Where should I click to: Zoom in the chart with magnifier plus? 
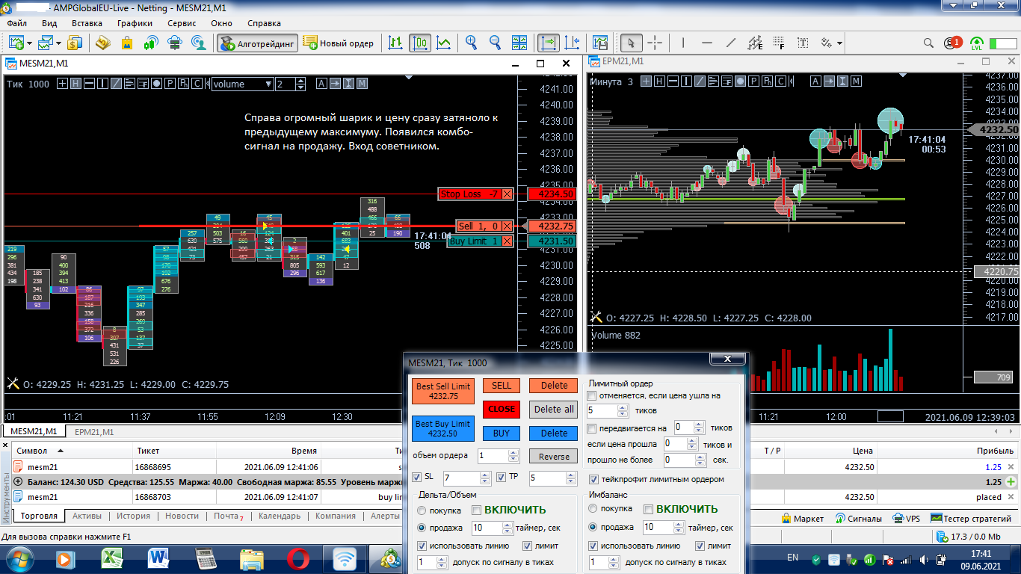471,43
